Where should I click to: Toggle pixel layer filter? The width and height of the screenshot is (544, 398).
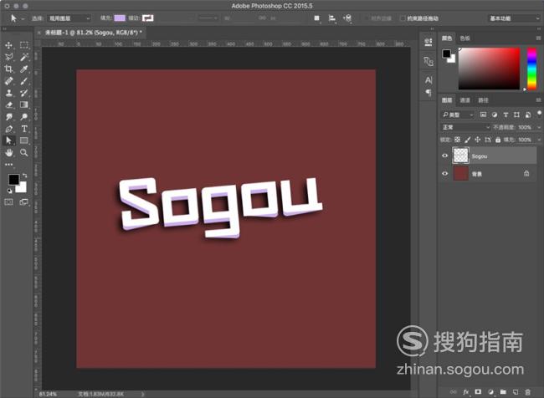[x=483, y=115]
